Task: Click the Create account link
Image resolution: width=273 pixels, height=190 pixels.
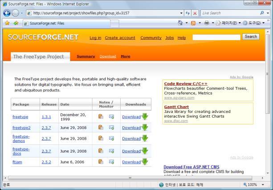Action: pos(120,38)
